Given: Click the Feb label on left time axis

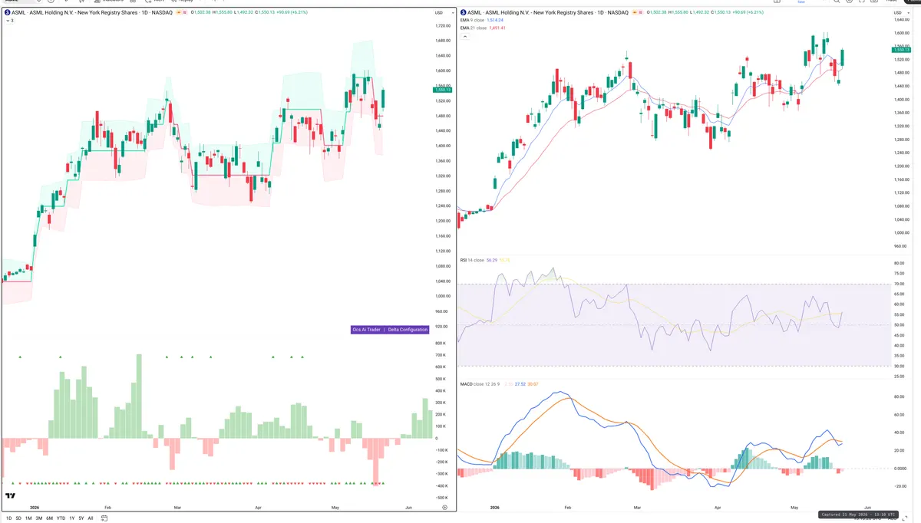Looking at the screenshot, I should click(107, 507).
